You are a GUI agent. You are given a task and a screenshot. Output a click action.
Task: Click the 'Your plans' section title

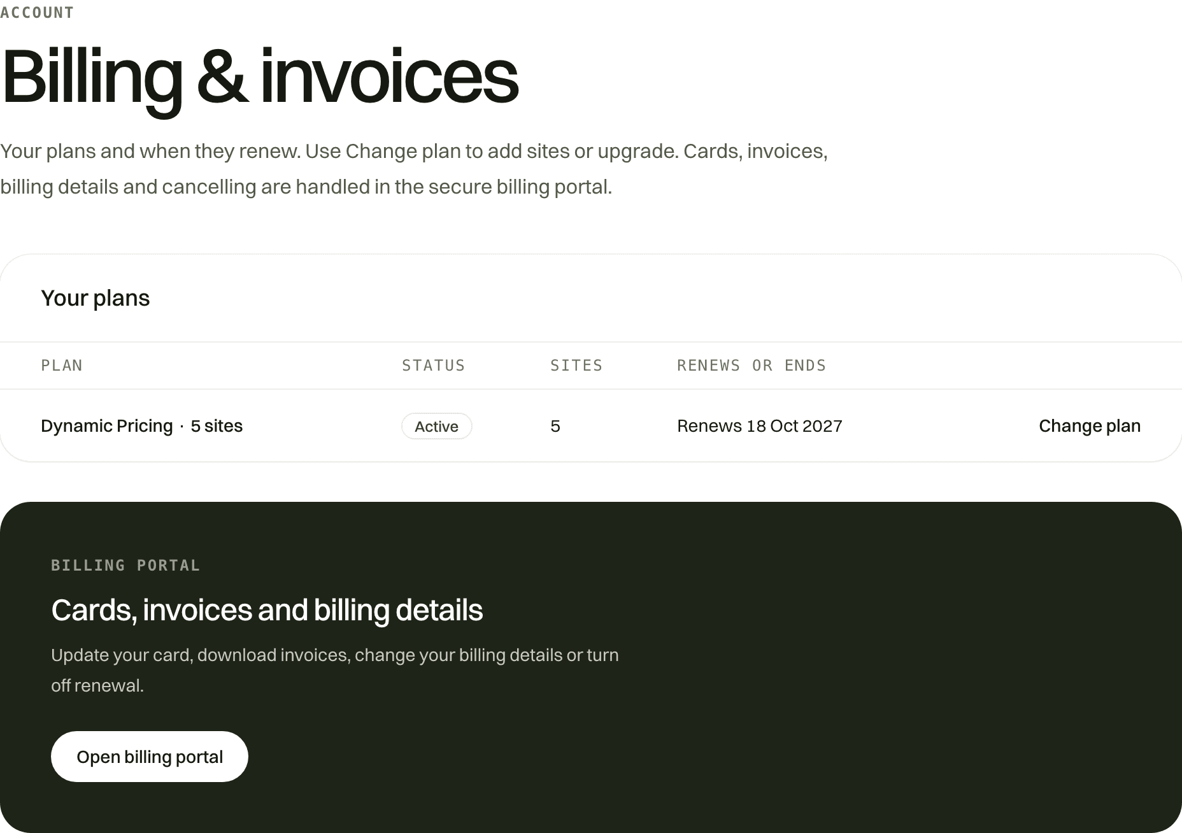[96, 298]
